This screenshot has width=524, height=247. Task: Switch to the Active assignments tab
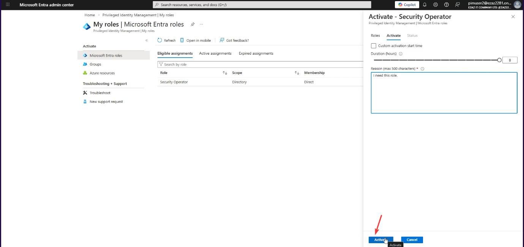point(215,53)
